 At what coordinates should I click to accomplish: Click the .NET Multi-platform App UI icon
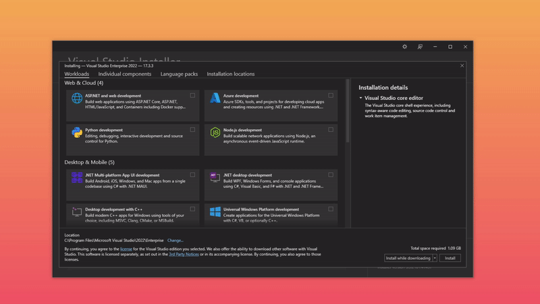coord(77,178)
